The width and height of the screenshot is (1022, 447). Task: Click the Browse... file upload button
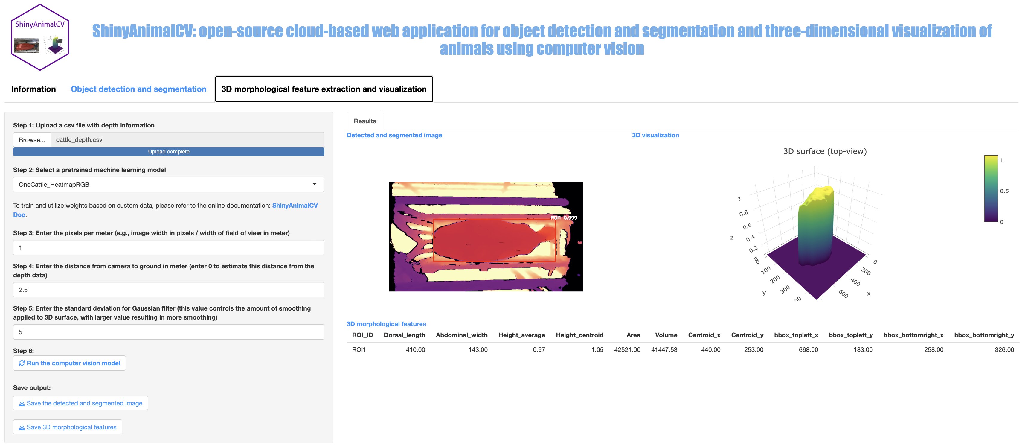[32, 140]
